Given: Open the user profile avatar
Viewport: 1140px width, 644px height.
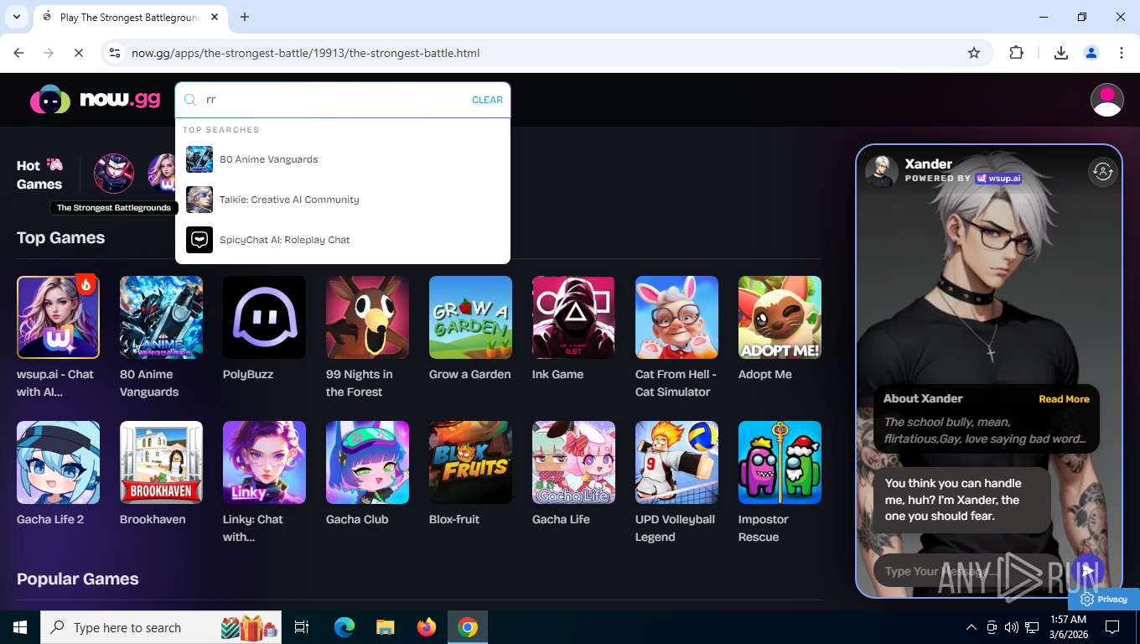Looking at the screenshot, I should 1106,100.
